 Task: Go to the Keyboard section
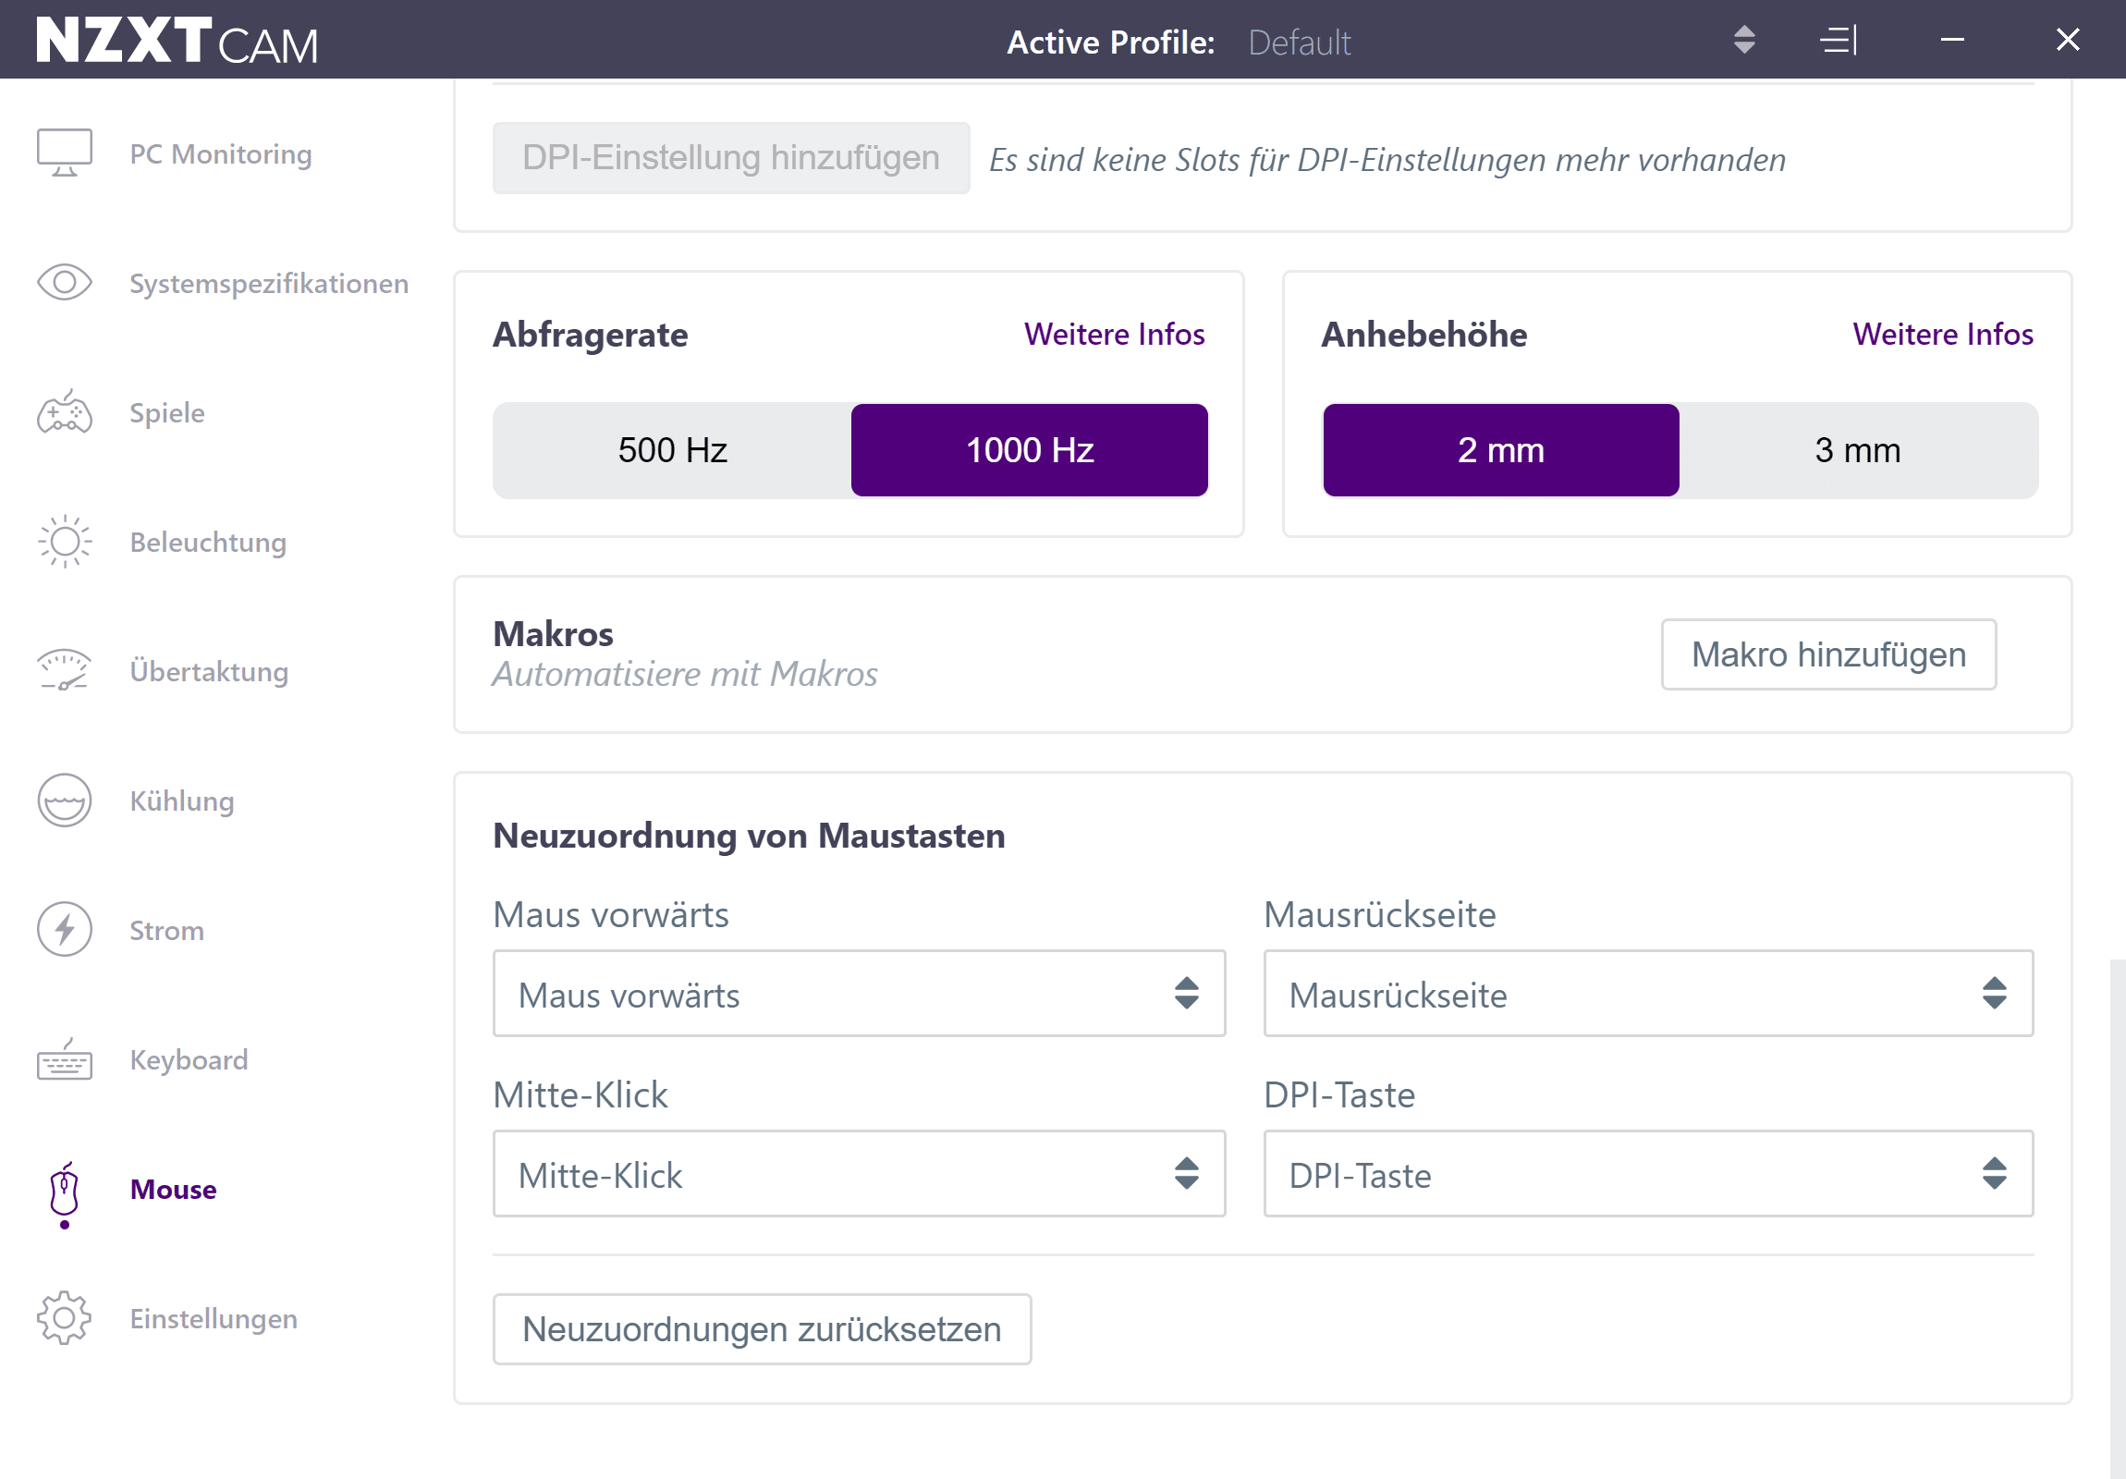coord(189,1059)
